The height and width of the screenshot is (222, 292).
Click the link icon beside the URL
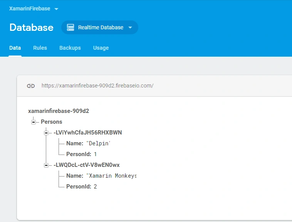(31, 86)
